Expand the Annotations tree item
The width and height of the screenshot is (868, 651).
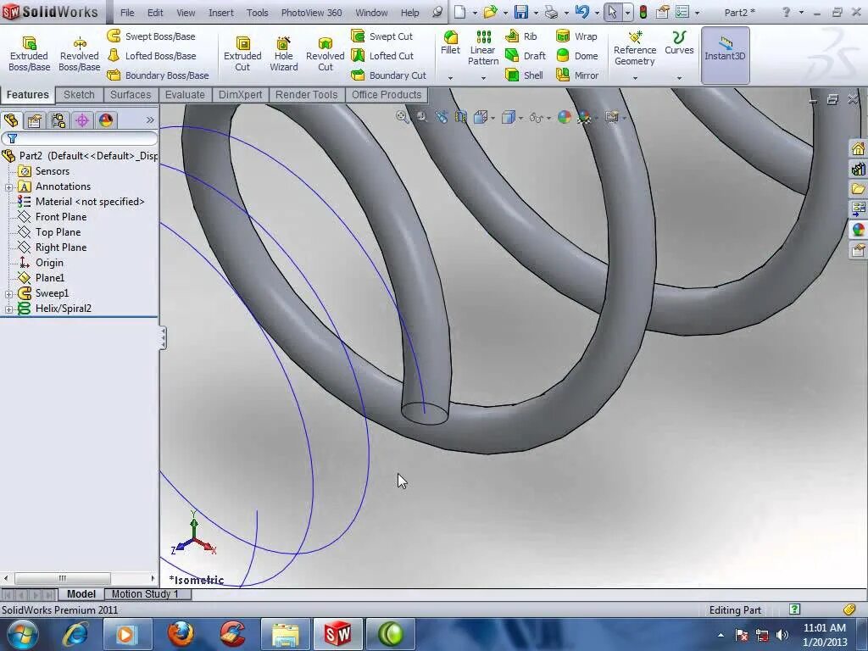tap(7, 186)
